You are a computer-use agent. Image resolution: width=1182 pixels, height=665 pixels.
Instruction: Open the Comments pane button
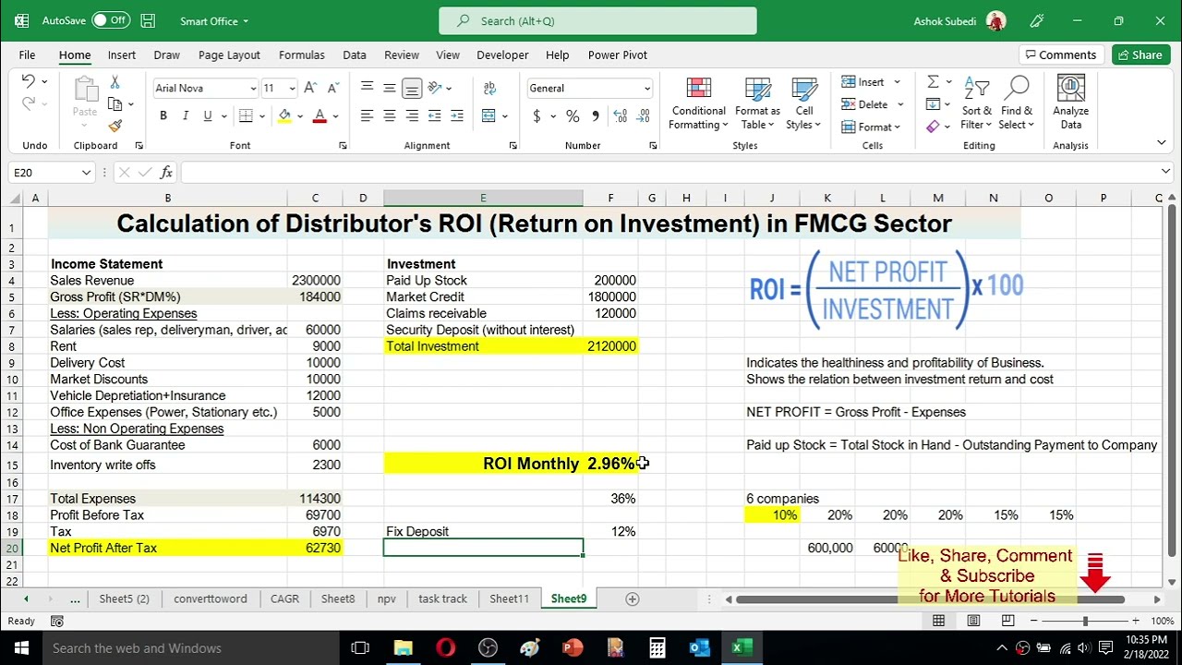click(1058, 54)
